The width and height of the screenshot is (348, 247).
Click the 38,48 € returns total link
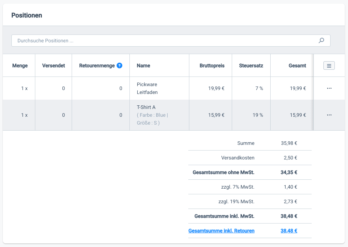(289, 231)
